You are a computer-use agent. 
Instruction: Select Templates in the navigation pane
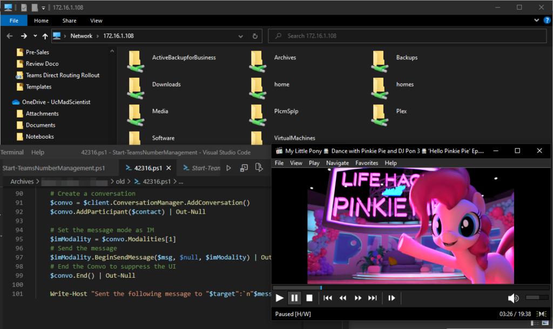click(x=38, y=87)
